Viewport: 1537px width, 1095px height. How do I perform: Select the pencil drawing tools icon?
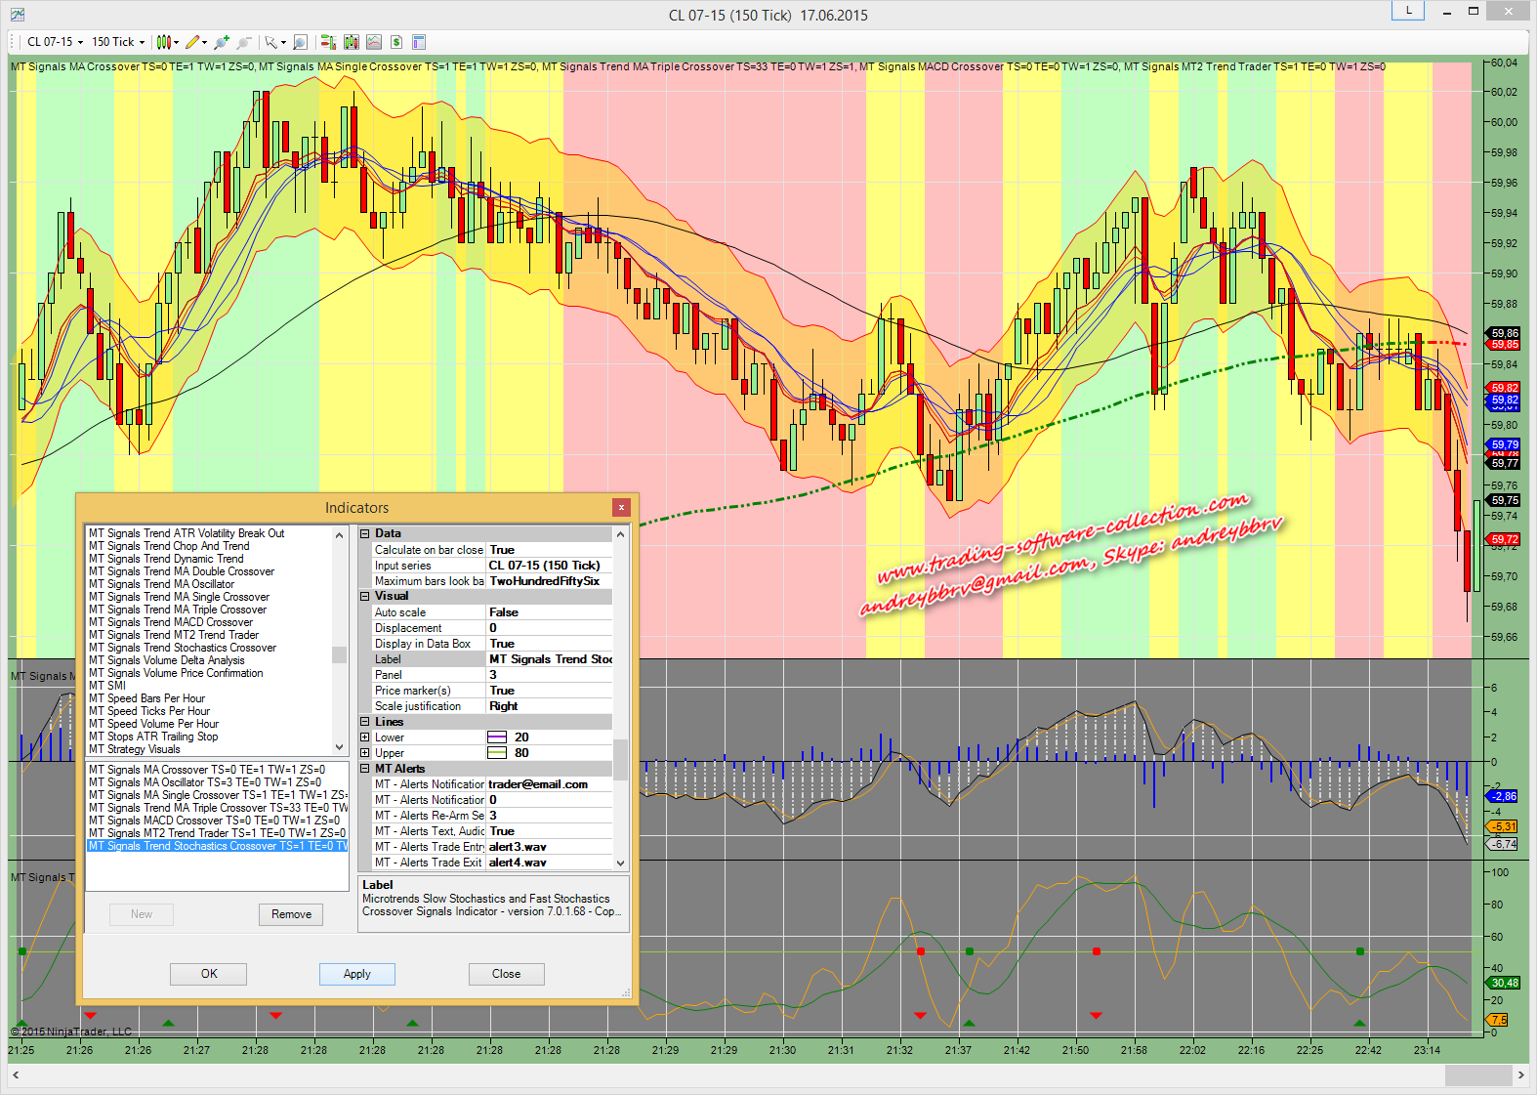point(194,42)
